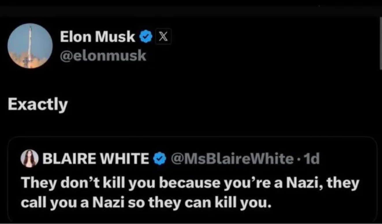Viewport: 382px width, 224px height.
Task: Open the X affiliation badge
Action: pyautogui.click(x=163, y=37)
